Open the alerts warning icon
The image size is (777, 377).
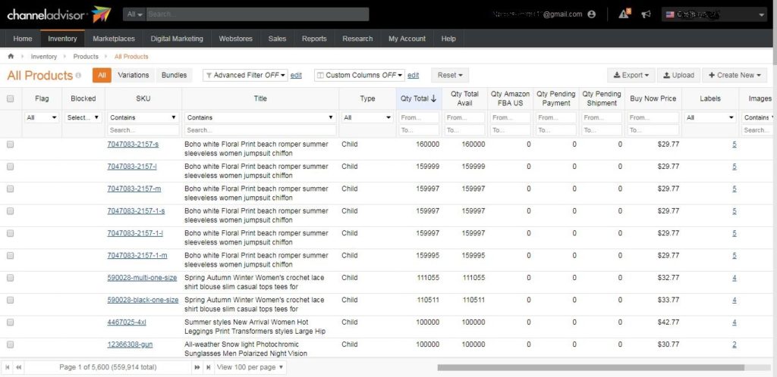click(x=624, y=14)
